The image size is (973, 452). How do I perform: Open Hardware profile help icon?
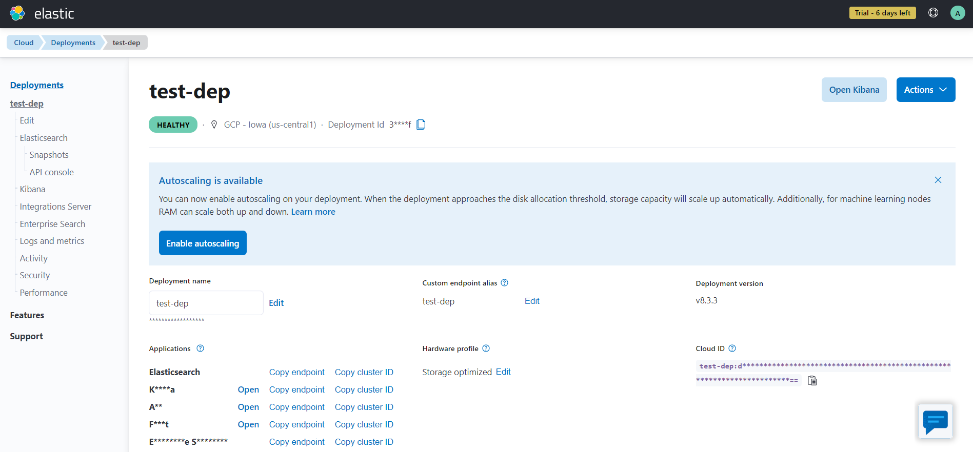pyautogui.click(x=486, y=348)
